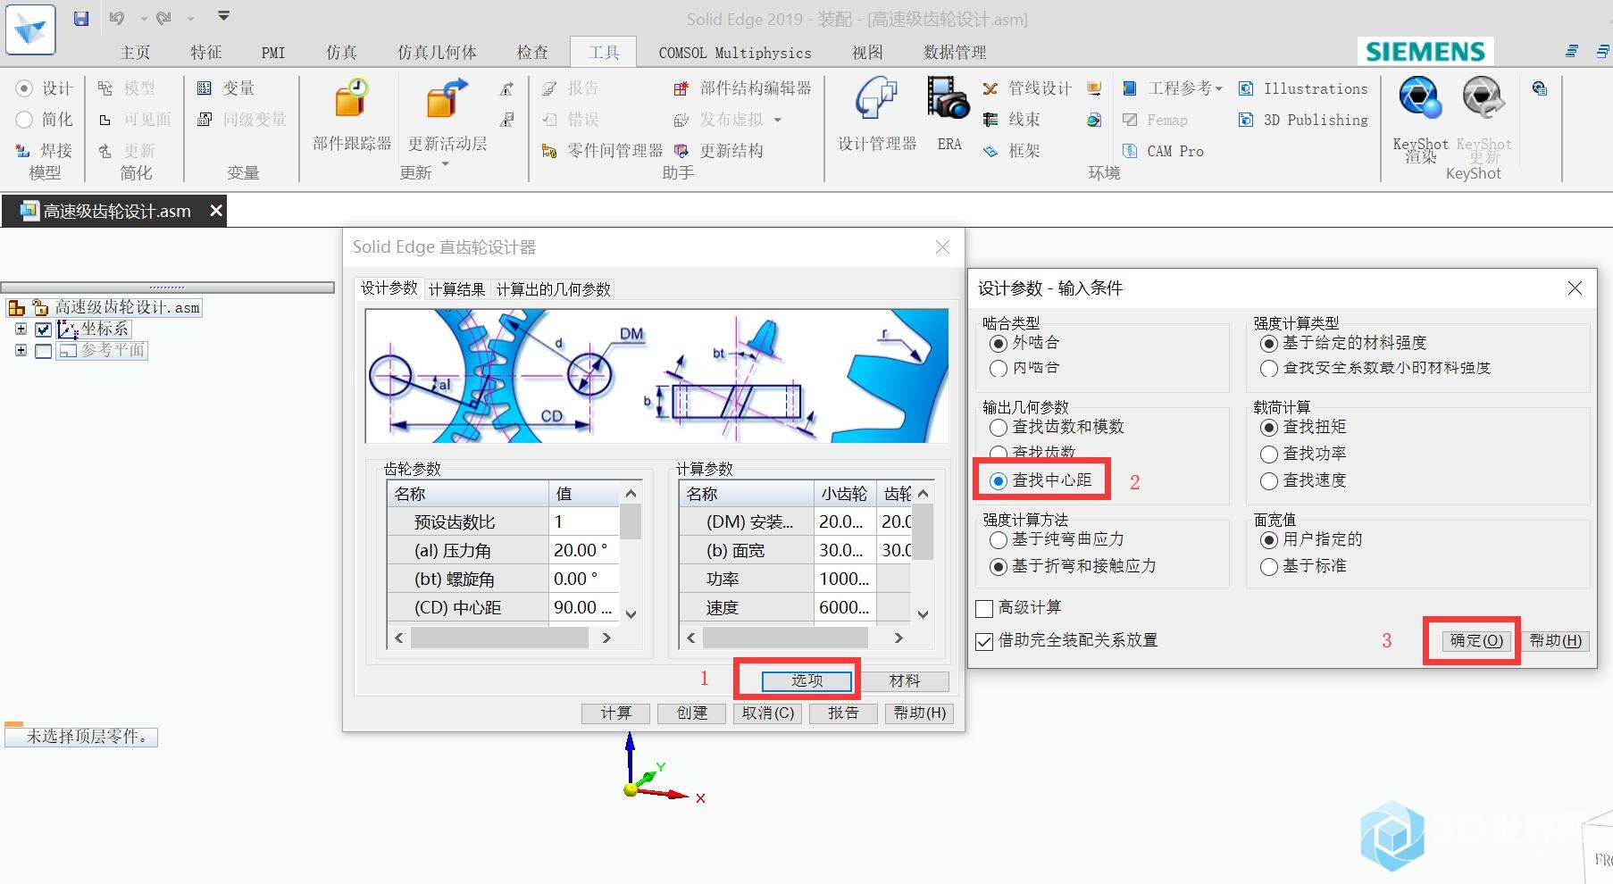Click 帮助(H) button in 设计参数 dialog

pyautogui.click(x=1555, y=640)
